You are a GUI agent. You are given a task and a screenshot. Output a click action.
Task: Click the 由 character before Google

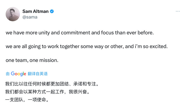pos(7,74)
